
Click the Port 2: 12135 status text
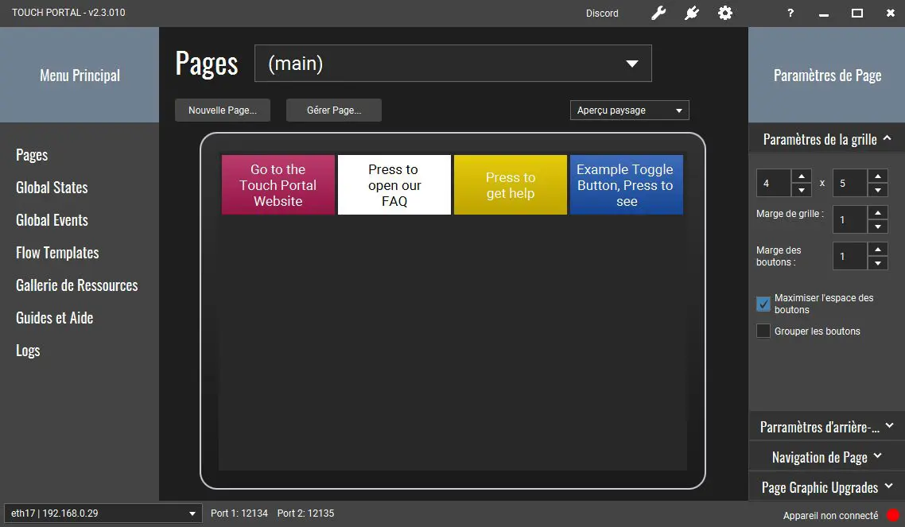(305, 513)
